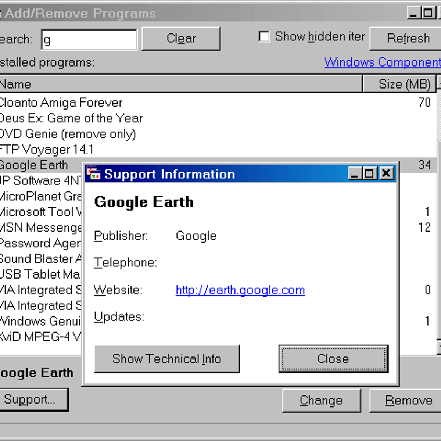Open the Windows Components link

tap(382, 62)
